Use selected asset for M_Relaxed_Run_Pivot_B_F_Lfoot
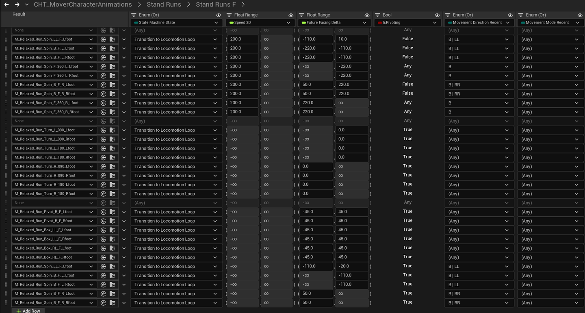Image resolution: width=585 pixels, height=313 pixels. pyautogui.click(x=103, y=212)
